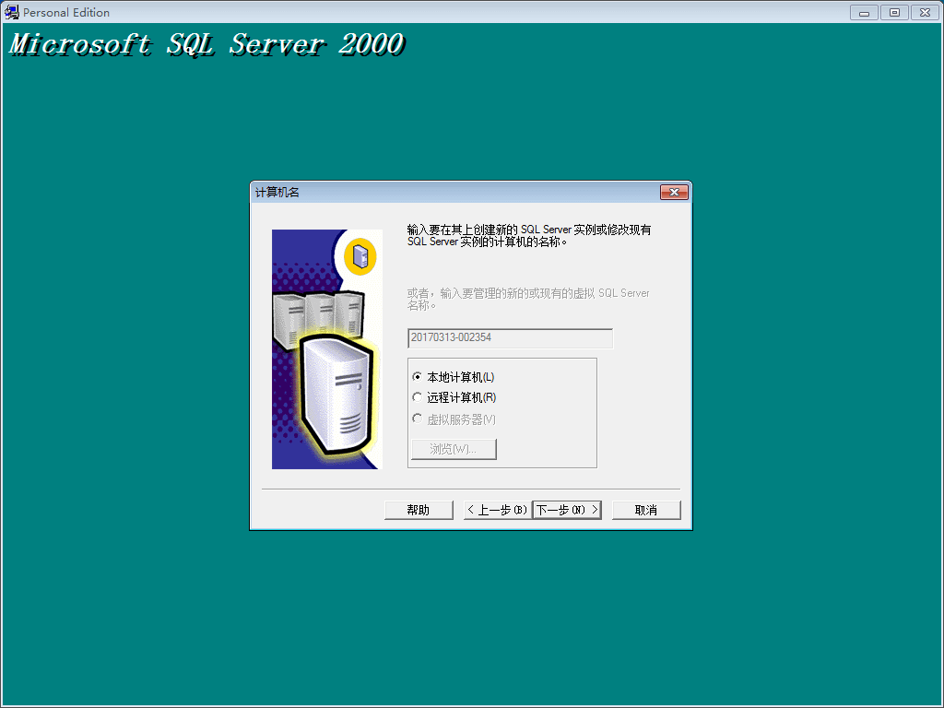Select the 本地计算机(L) radio option

coord(418,377)
